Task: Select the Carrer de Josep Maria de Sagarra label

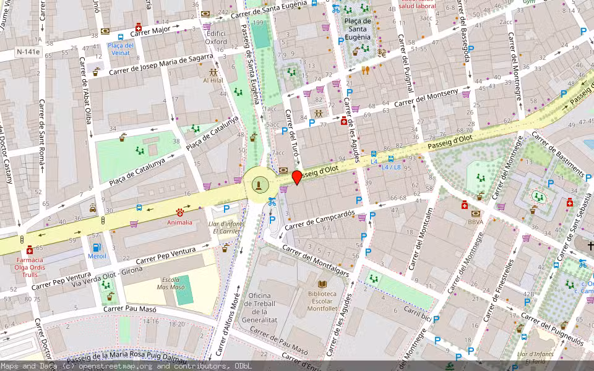Action: 161,65
